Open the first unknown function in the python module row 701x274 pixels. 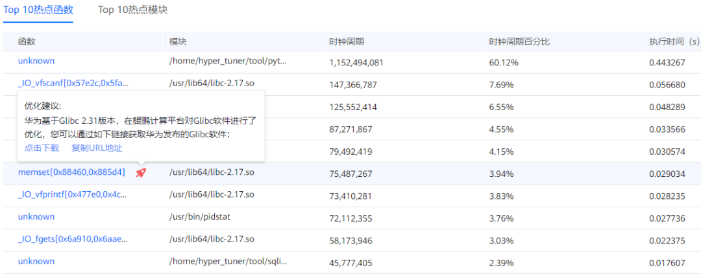coord(36,61)
